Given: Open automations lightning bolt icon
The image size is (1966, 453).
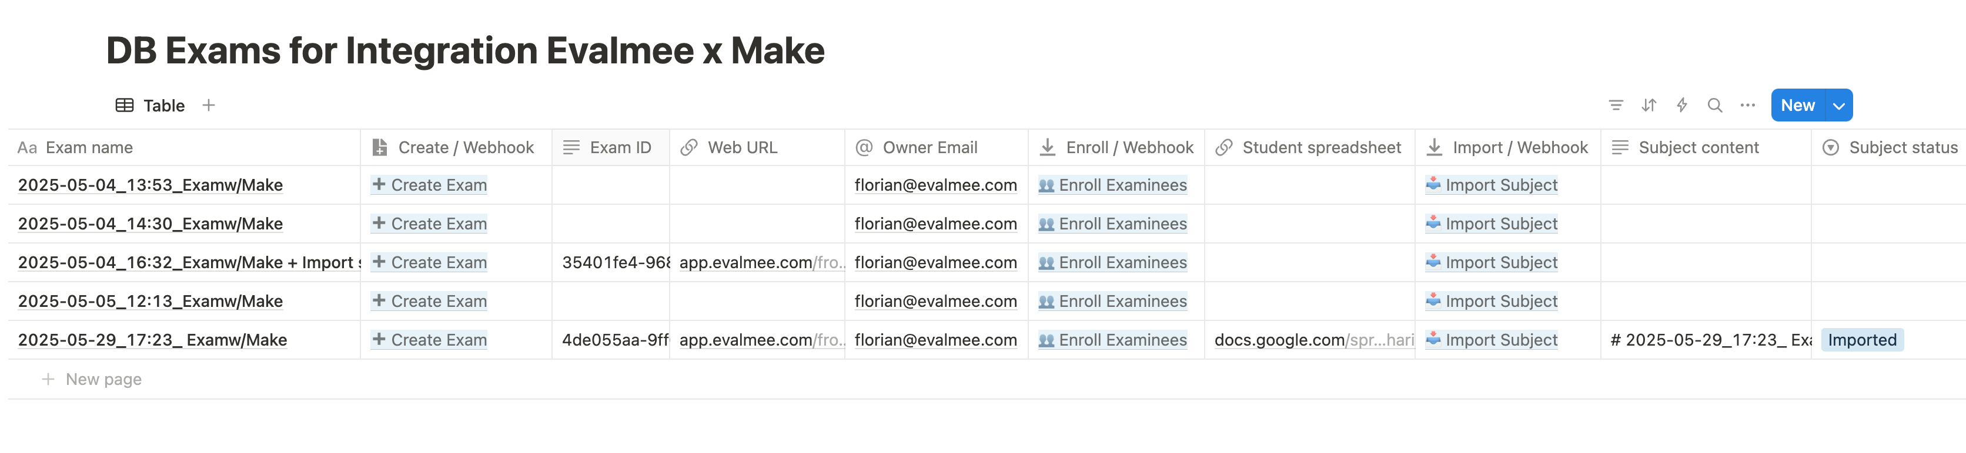Looking at the screenshot, I should click(x=1681, y=105).
